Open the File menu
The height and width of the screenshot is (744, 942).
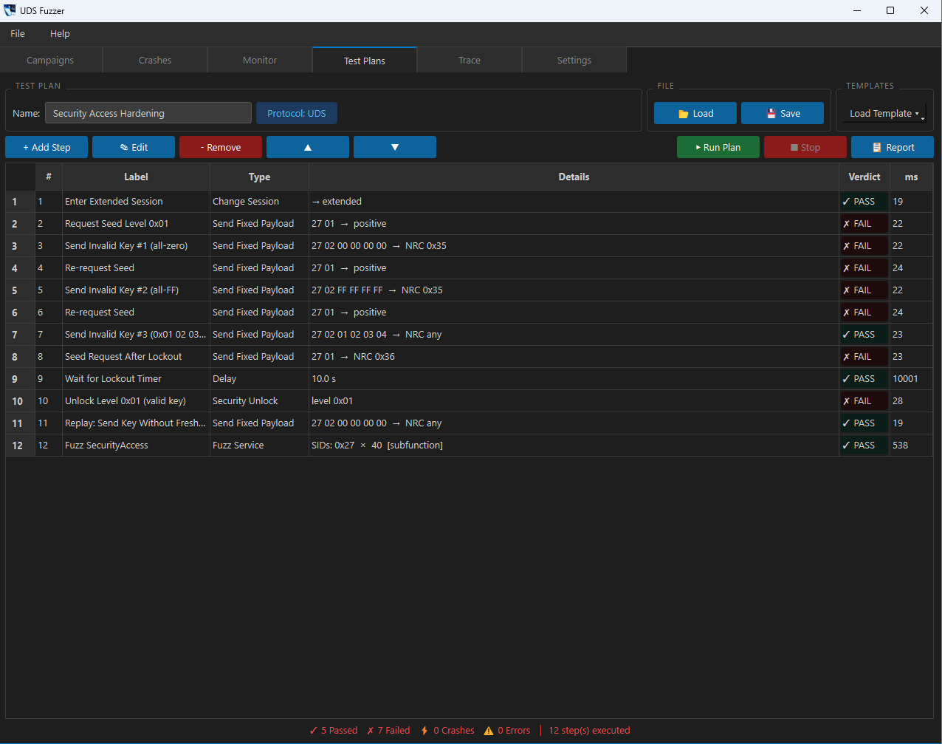[18, 33]
